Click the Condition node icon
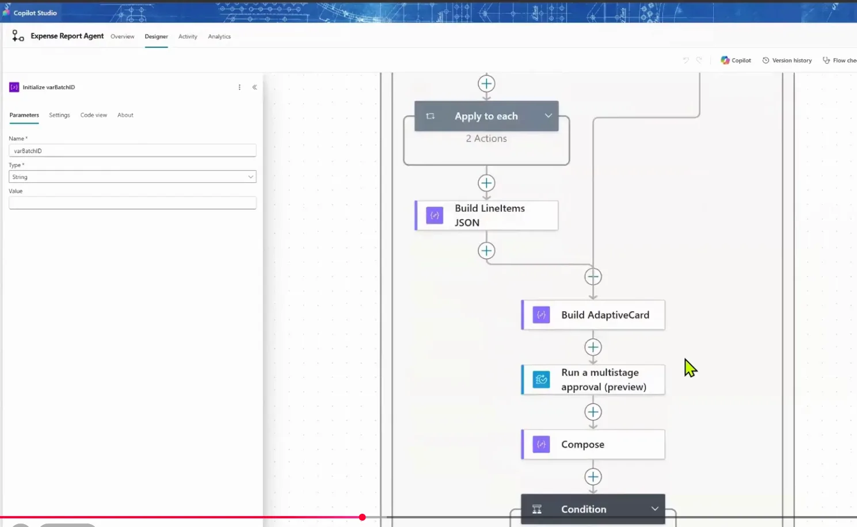This screenshot has width=857, height=527. pyautogui.click(x=537, y=509)
